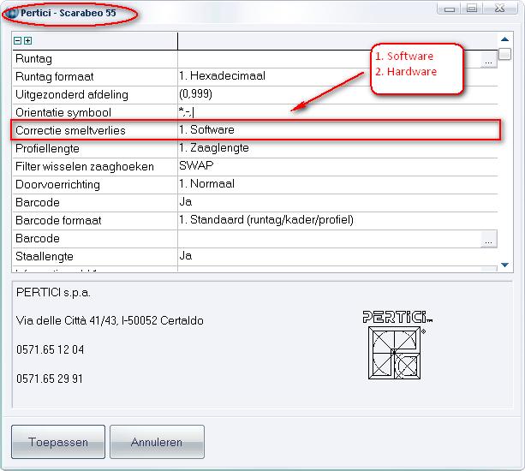This screenshot has width=525, height=471.
Task: Select the Correctie smeltverlies label
Action: click(x=70, y=130)
